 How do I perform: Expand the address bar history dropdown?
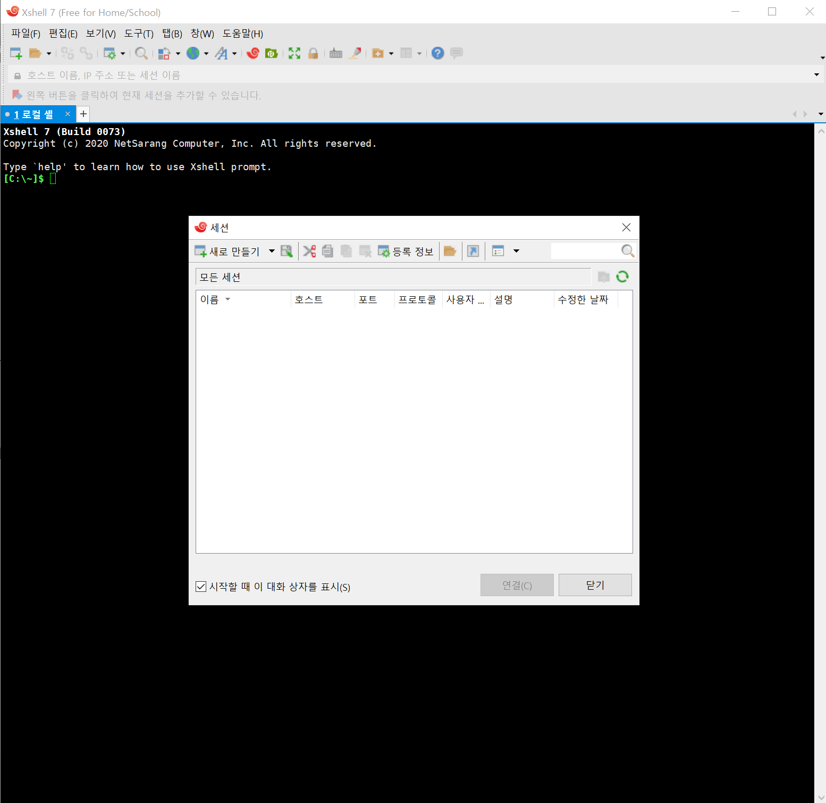click(x=816, y=75)
